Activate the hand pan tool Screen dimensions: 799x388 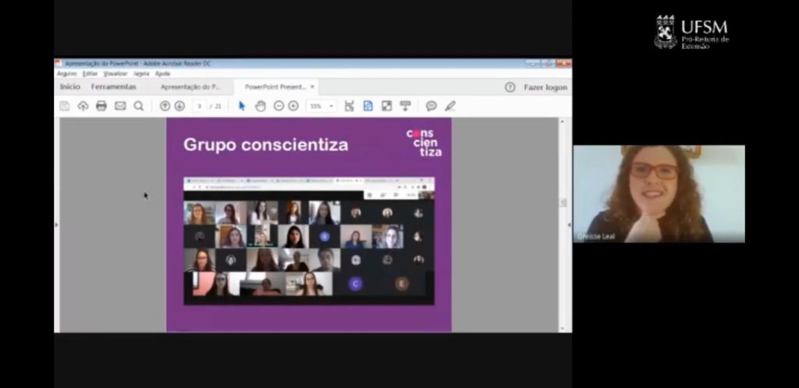pyautogui.click(x=261, y=106)
